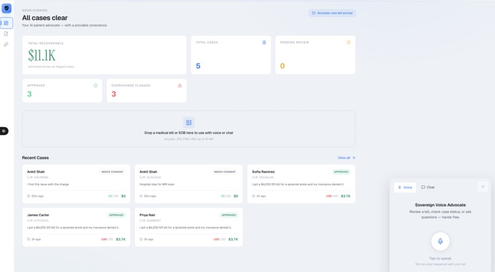Click the $11.1K total recoverable amount
This screenshot has height=272, width=495.
pyautogui.click(x=42, y=55)
